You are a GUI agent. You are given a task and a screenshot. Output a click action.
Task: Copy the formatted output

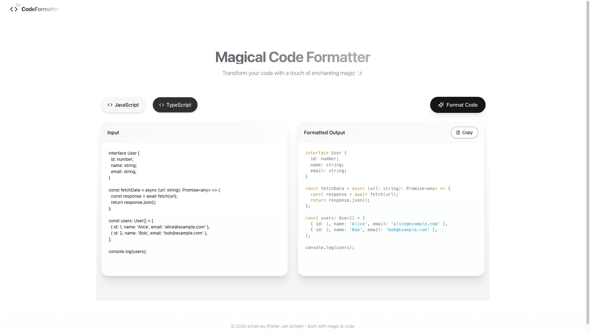(x=464, y=132)
